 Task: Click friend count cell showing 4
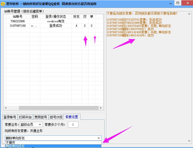click(77, 26)
